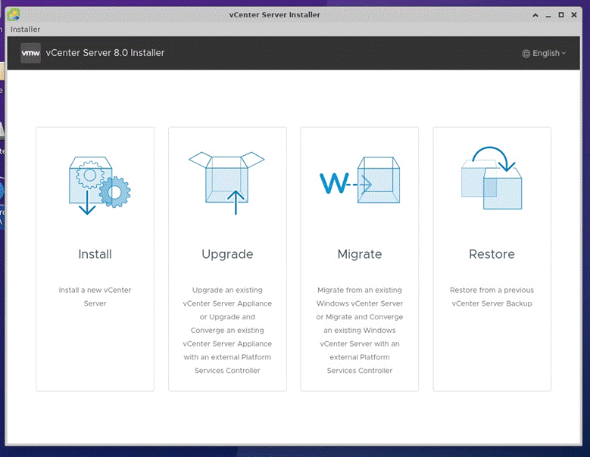Click the "vCenter Server 8.0 Installer" header title
This screenshot has height=457, width=590.
pyautogui.click(x=105, y=53)
